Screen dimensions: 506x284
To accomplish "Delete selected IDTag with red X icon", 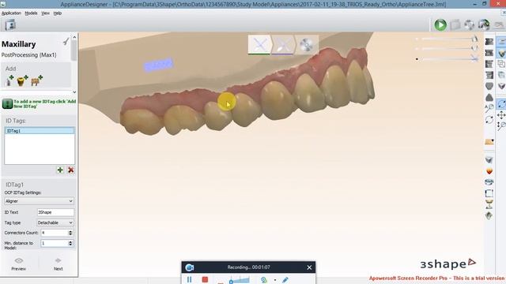I will coord(71,170).
